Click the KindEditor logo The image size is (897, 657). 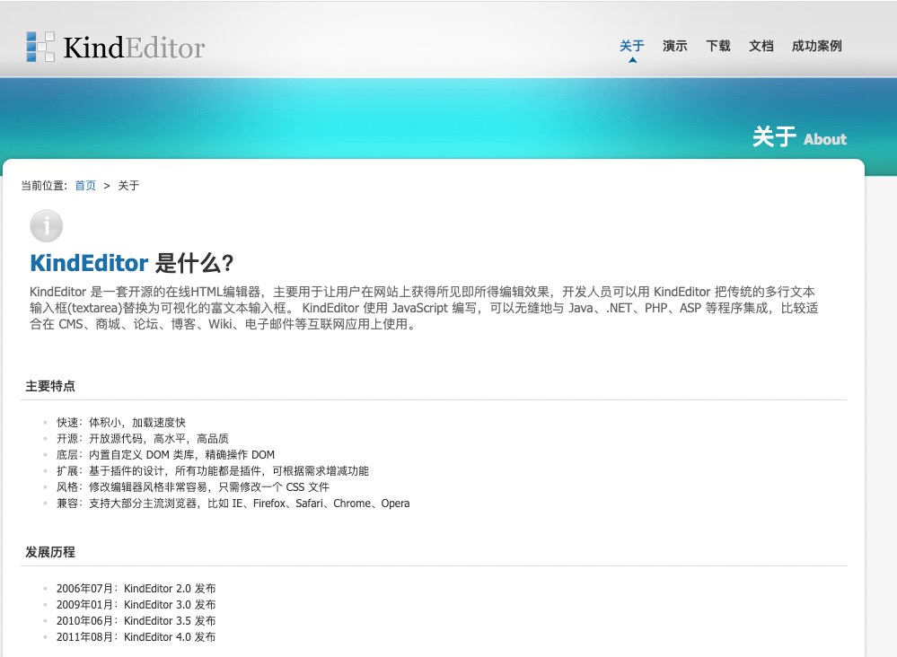116,47
